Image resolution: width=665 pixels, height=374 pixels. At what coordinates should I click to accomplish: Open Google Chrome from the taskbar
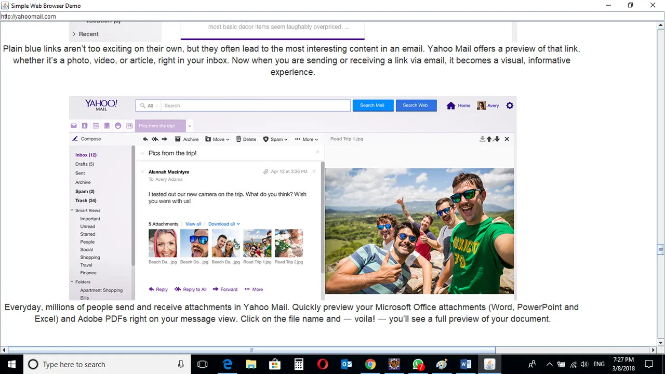point(370,364)
